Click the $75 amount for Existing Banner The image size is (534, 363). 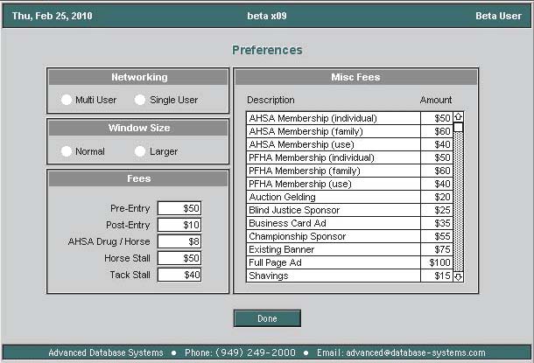pyautogui.click(x=437, y=249)
